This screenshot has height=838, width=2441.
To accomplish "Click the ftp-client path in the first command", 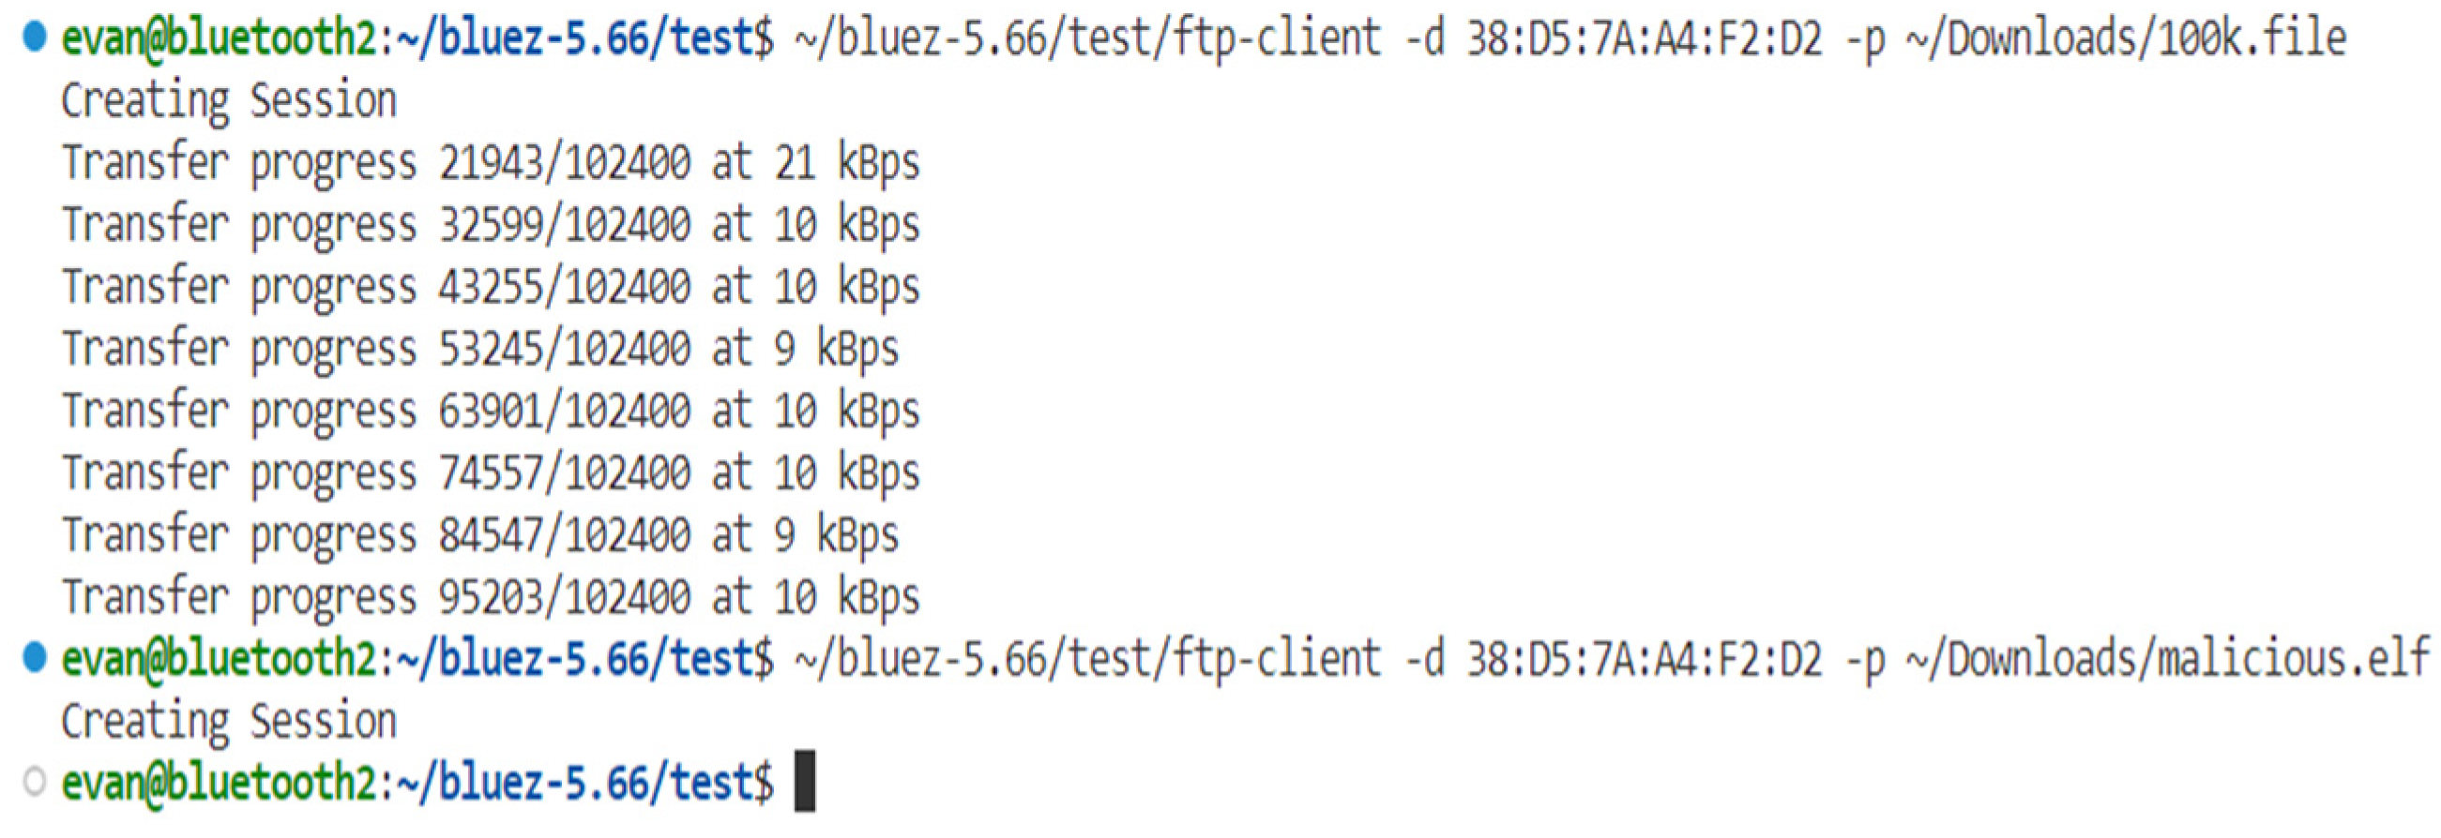I will [x=1086, y=38].
